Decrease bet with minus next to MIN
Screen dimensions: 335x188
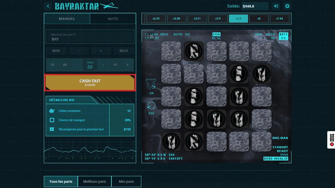[x=79, y=51]
